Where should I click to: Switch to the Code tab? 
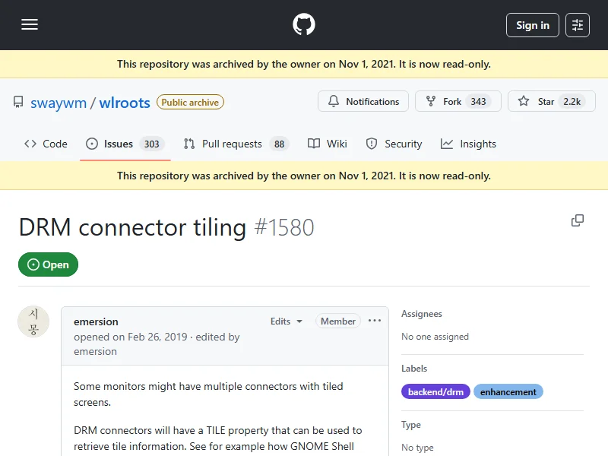pyautogui.click(x=46, y=144)
